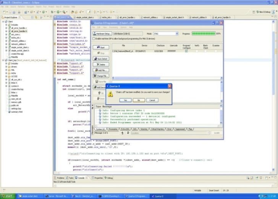This screenshot has height=199, width=278.
Task: Click the horizontal scrollbar of the device table
Action: pos(167,78)
